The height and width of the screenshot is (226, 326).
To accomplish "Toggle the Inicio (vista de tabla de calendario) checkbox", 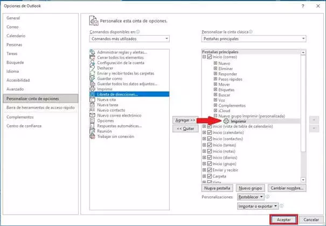I will point(210,126).
